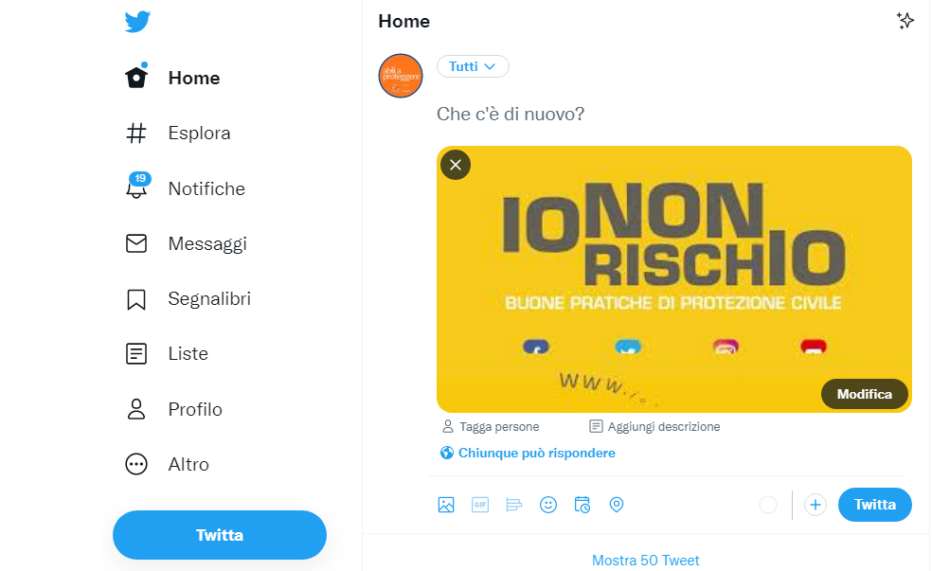Image resolution: width=932 pixels, height=571 pixels.
Task: Click the Twitter bird logo
Action: tap(137, 22)
